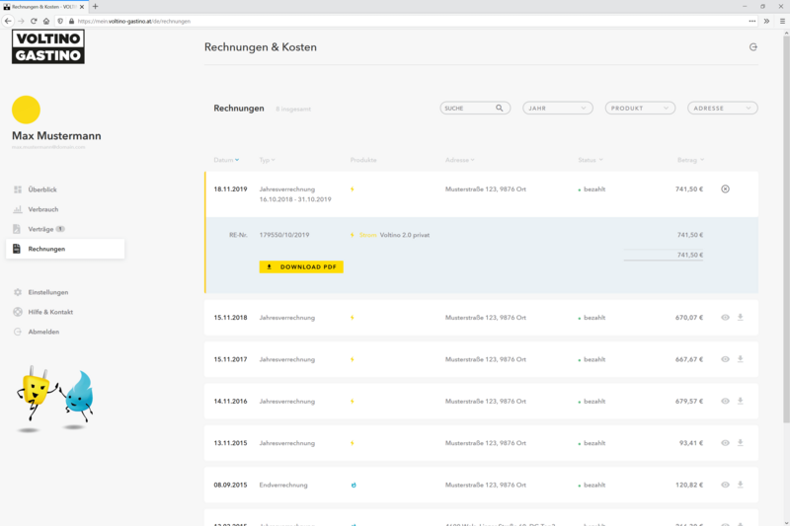Click the Max Mustermann name
The image size is (790, 526).
tap(56, 136)
